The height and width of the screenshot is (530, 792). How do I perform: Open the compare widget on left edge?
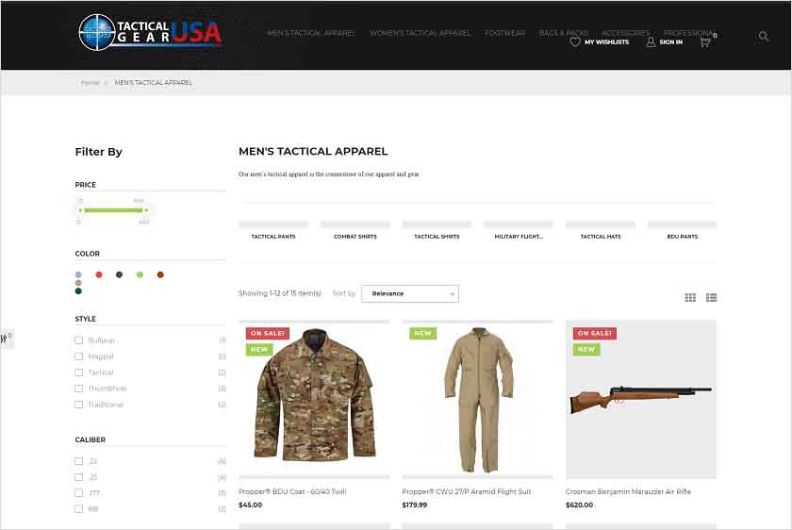[x=7, y=338]
